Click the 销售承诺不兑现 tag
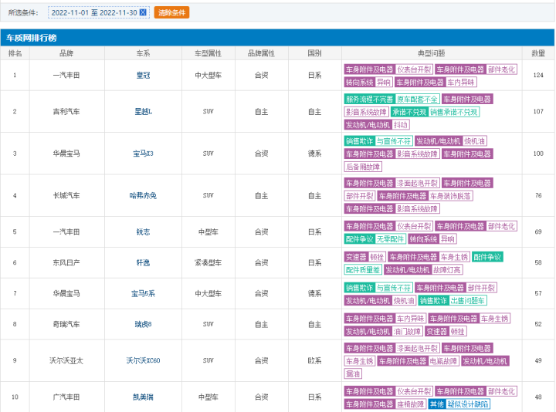The image size is (556, 412). [x=454, y=112]
